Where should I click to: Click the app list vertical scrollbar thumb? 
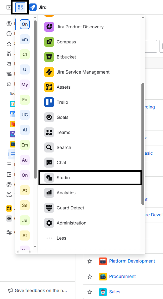tap(143, 144)
